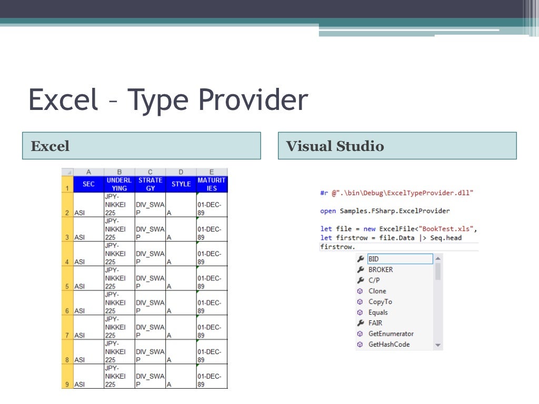Click the Visual Studio section heading box
Screen dimensions: 539x404
coord(397,146)
